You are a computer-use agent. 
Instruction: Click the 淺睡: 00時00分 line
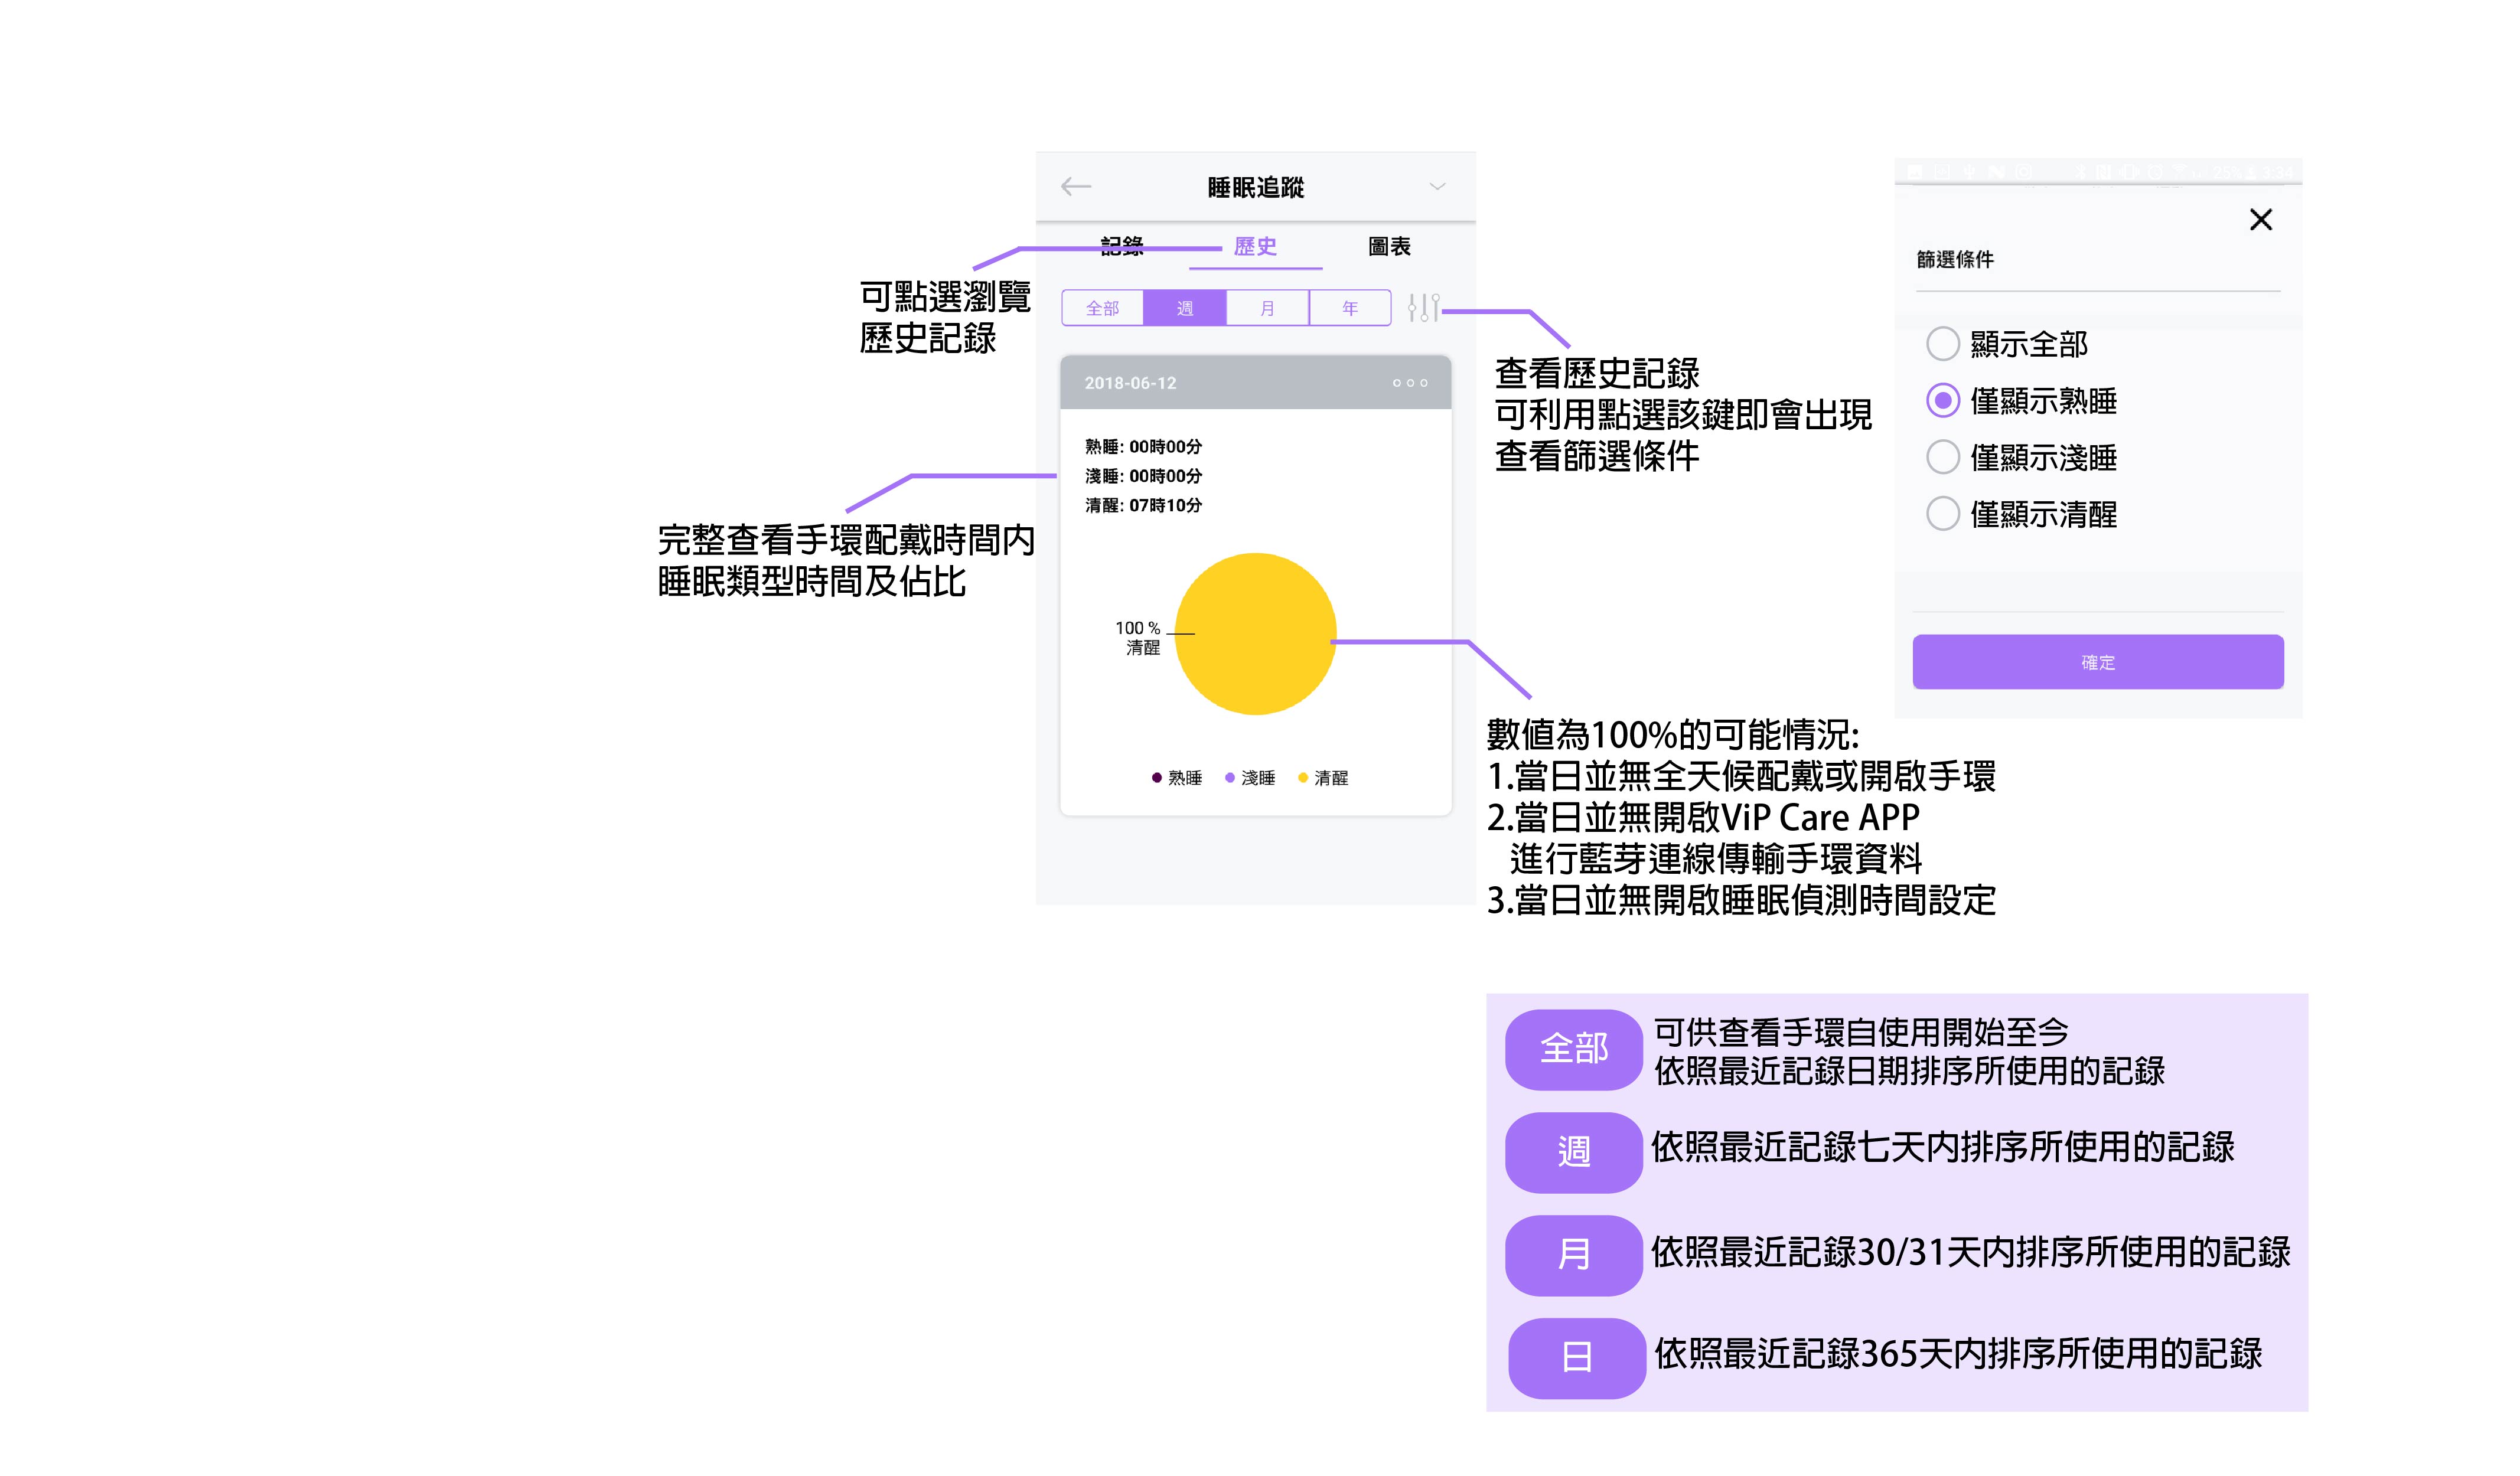(1143, 476)
